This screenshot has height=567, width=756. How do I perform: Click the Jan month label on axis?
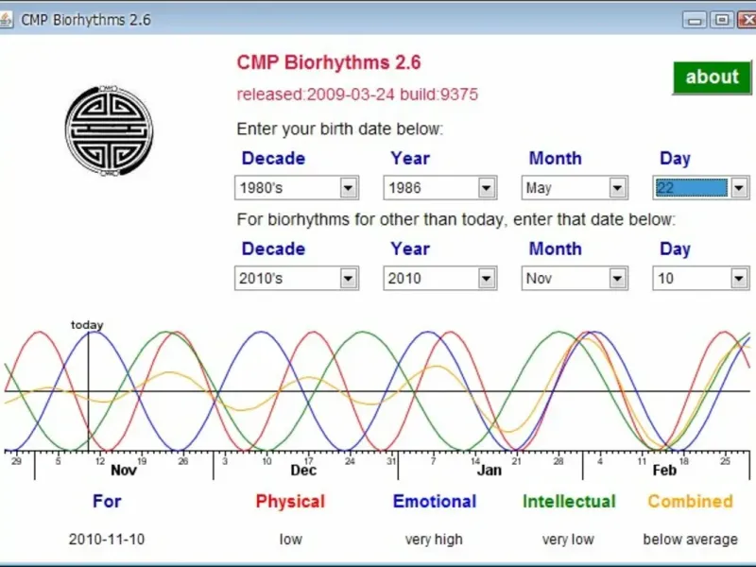click(x=489, y=471)
